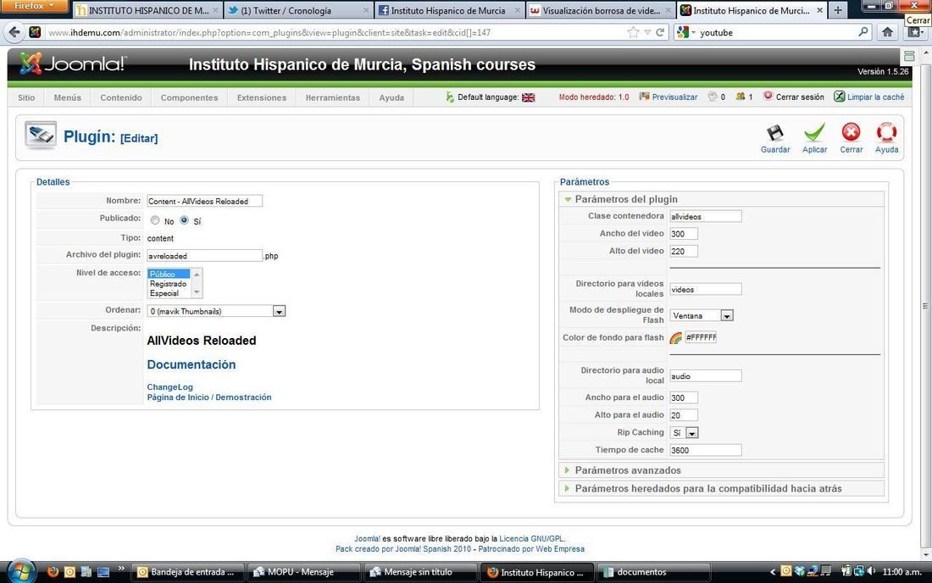
Task: Click the Joomla! logo
Action: point(73,64)
